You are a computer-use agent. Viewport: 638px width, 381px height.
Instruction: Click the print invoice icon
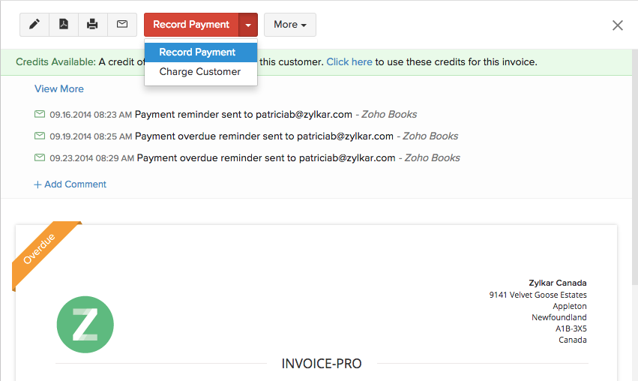(x=93, y=25)
